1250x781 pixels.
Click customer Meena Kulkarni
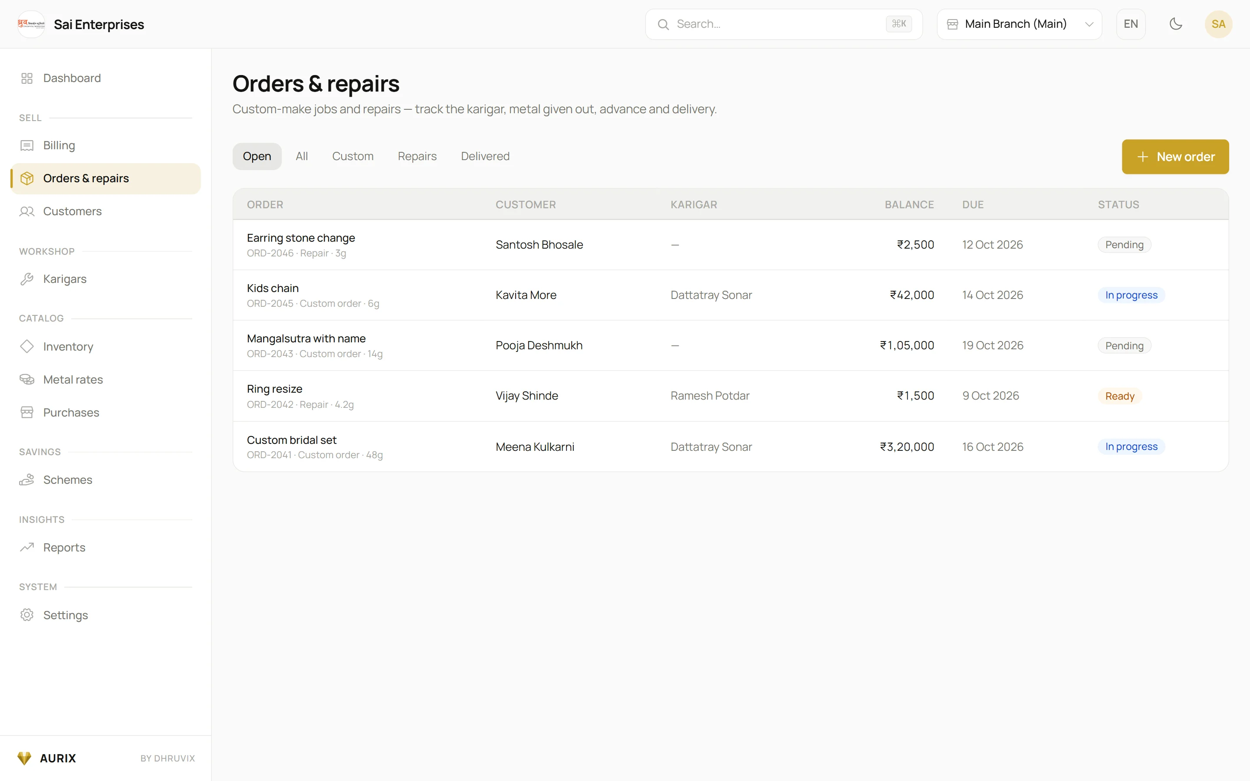click(535, 447)
